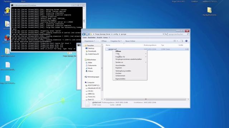Screen dimensions: 229x128
Task: Open the Datei menu
Action: pos(85,38)
